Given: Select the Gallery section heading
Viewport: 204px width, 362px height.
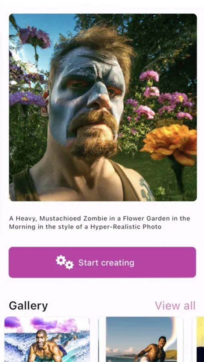Looking at the screenshot, I should 29,306.
